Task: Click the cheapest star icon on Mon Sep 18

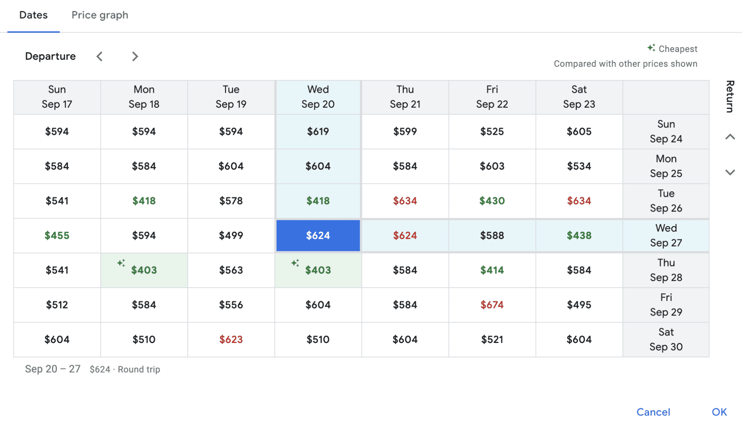Action: pos(121,263)
